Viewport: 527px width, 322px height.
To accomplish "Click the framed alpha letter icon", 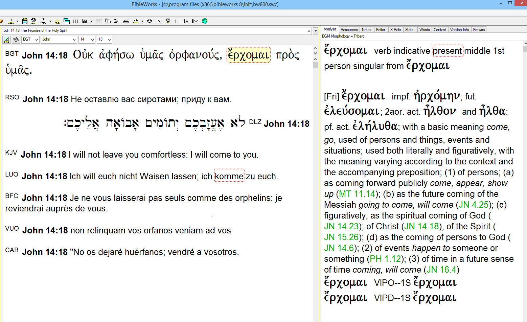I will click(x=159, y=21).
